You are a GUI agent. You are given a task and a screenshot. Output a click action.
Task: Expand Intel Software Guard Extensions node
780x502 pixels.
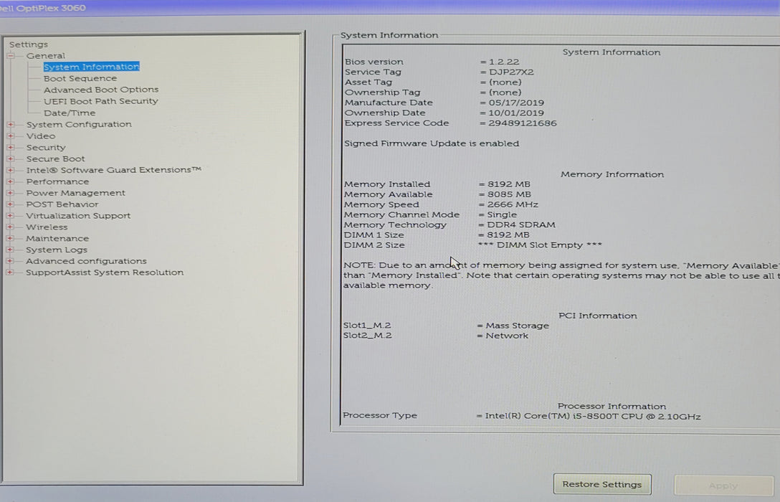(x=11, y=170)
